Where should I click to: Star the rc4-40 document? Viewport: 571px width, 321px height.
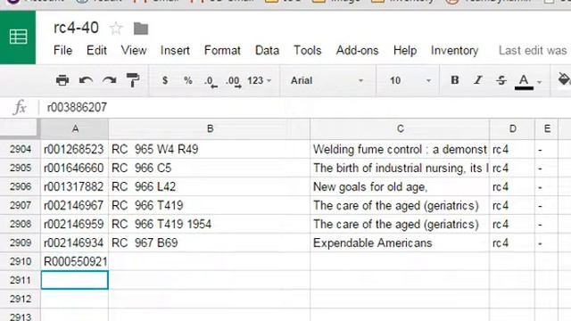(116, 29)
